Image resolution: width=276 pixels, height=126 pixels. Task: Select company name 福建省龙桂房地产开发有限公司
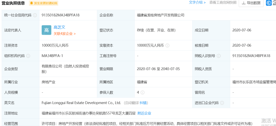(161, 15)
